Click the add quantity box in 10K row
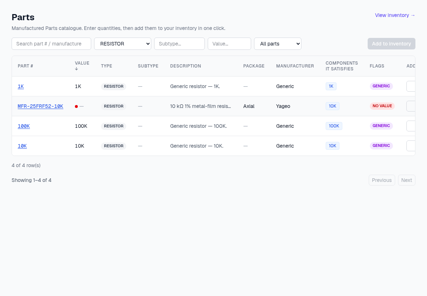 (x=411, y=146)
